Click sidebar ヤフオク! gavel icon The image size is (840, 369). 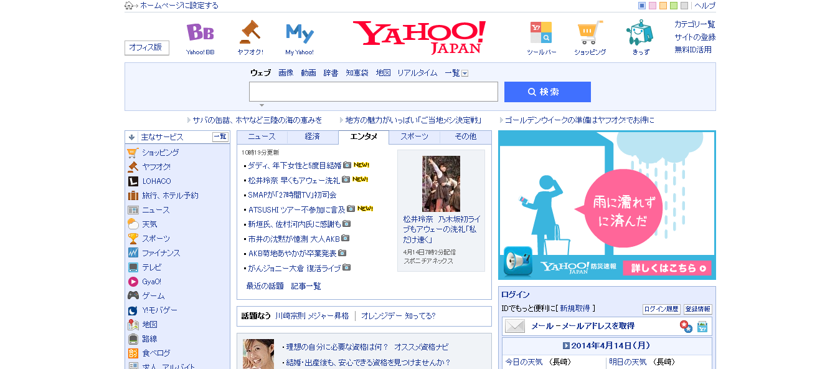(x=133, y=167)
